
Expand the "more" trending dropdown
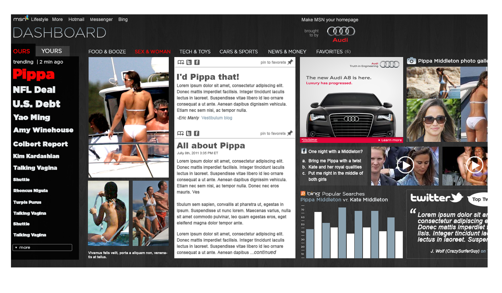click(42, 247)
